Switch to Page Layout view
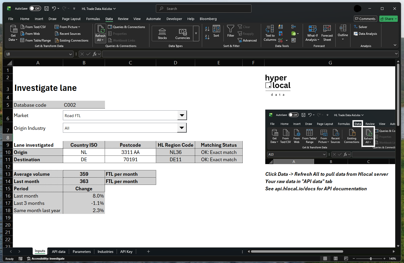 335,259
